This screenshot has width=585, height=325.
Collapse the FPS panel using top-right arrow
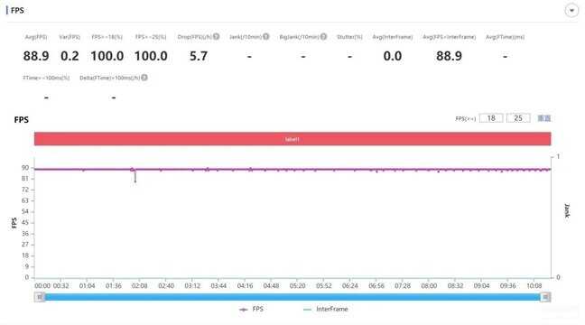[571, 11]
